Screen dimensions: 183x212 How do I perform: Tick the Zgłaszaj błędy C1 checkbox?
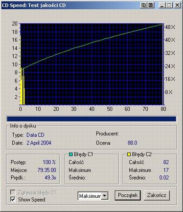click(x=13, y=192)
